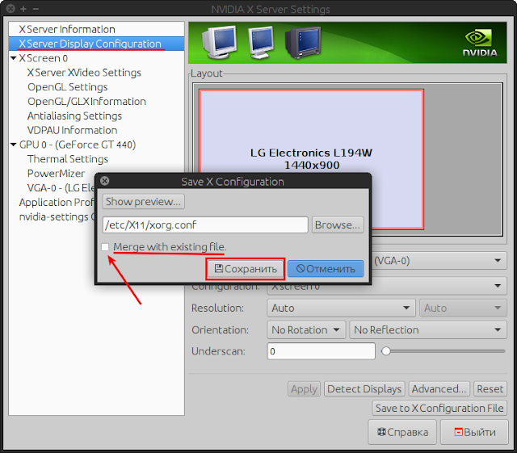517x453 pixels.
Task: Open the display selection dropdown (VGA-0)
Action: [439, 261]
